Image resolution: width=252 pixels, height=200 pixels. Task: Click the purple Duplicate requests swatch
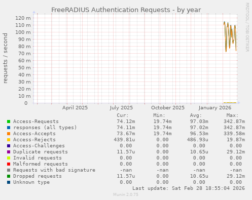(9, 152)
